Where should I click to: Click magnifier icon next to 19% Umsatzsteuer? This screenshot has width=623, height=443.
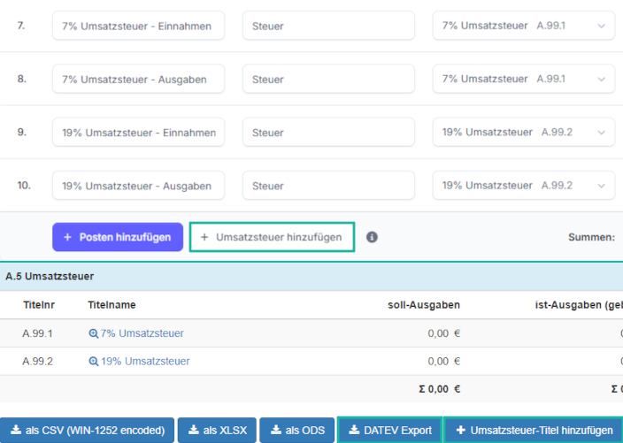point(94,362)
